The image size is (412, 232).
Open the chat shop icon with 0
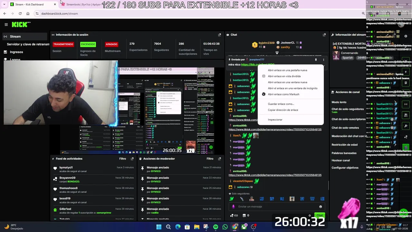click(x=246, y=216)
